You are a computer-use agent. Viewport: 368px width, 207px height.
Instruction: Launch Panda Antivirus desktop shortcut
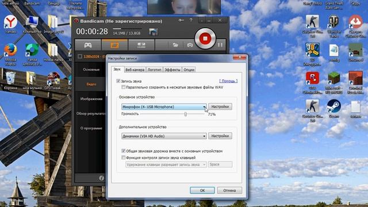point(32,55)
